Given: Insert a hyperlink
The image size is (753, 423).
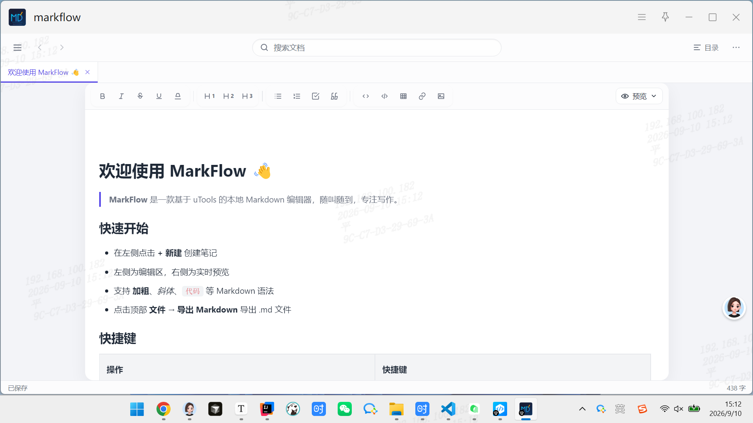Looking at the screenshot, I should point(422,96).
